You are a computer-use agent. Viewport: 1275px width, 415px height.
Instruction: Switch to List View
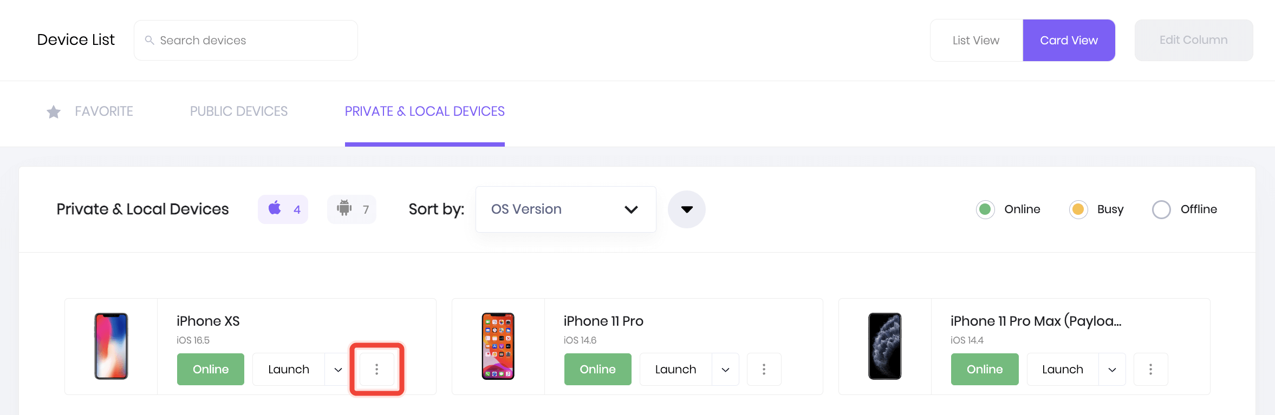(975, 41)
